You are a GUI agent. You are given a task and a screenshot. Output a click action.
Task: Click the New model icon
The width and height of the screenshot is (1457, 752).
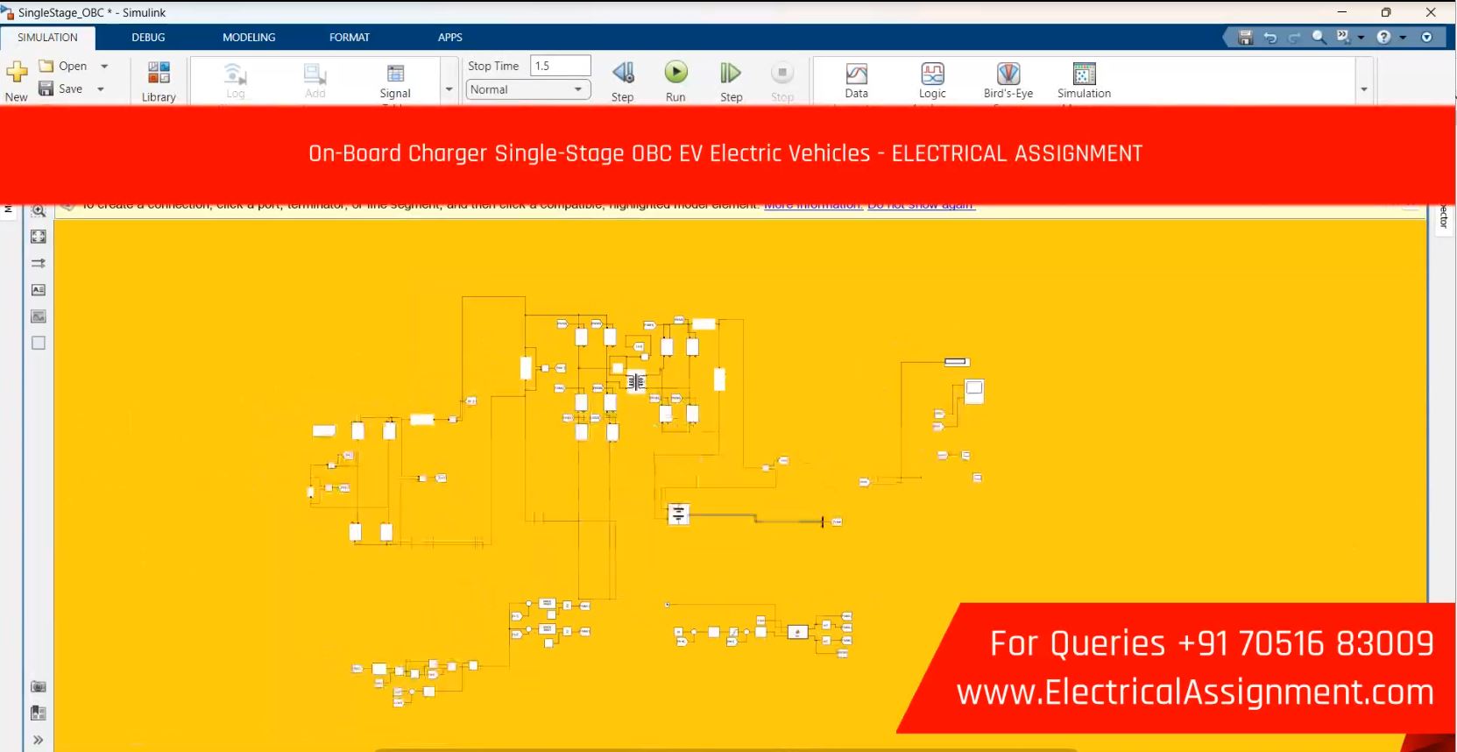(17, 73)
